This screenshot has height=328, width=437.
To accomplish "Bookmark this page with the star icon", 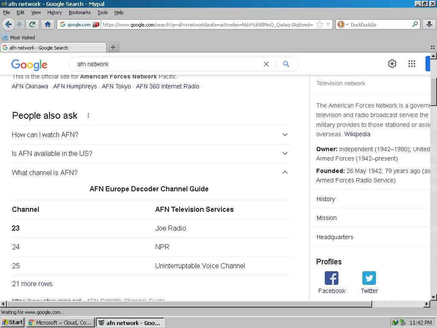I will coord(320,24).
